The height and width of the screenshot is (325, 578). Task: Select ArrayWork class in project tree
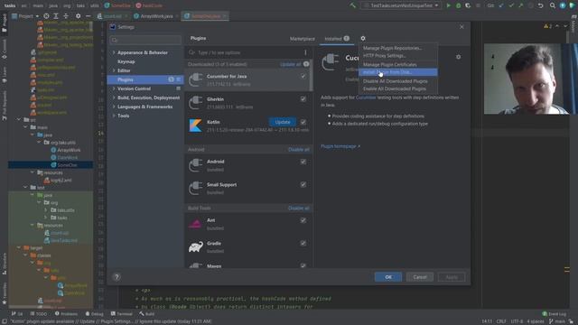[69, 150]
